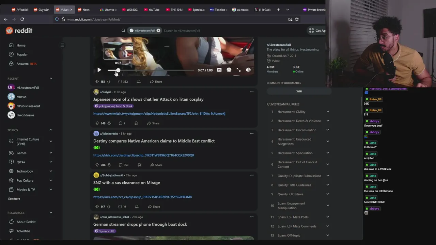Viewport: 436px width, 245px height.
Task: Open options menu for u/johnkortein post
Action: (x=252, y=133)
